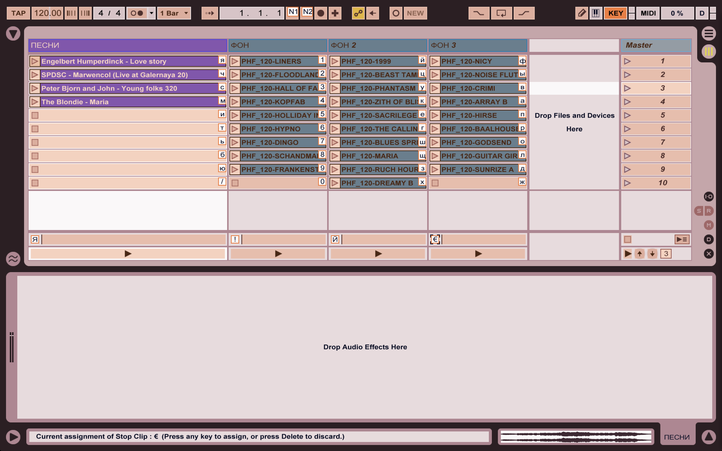
Task: Click Re-enable Automation back arrow
Action: 373,13
